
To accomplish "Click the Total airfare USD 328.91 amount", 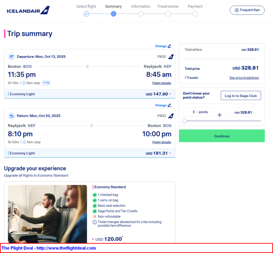I will 250,50.
